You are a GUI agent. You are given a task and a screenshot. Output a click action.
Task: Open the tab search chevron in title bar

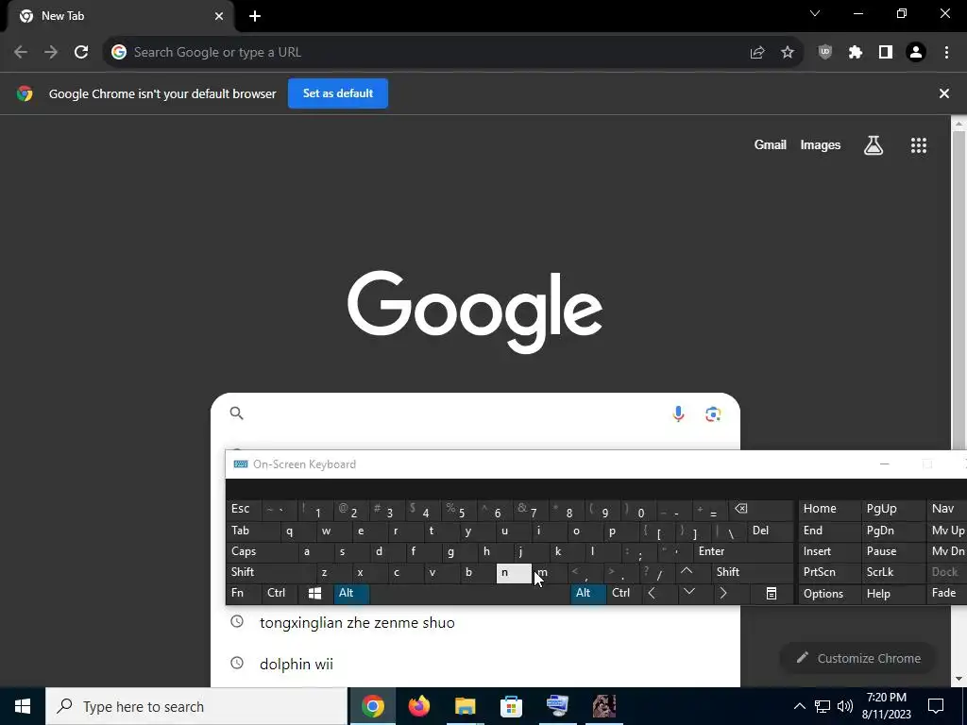(x=815, y=13)
